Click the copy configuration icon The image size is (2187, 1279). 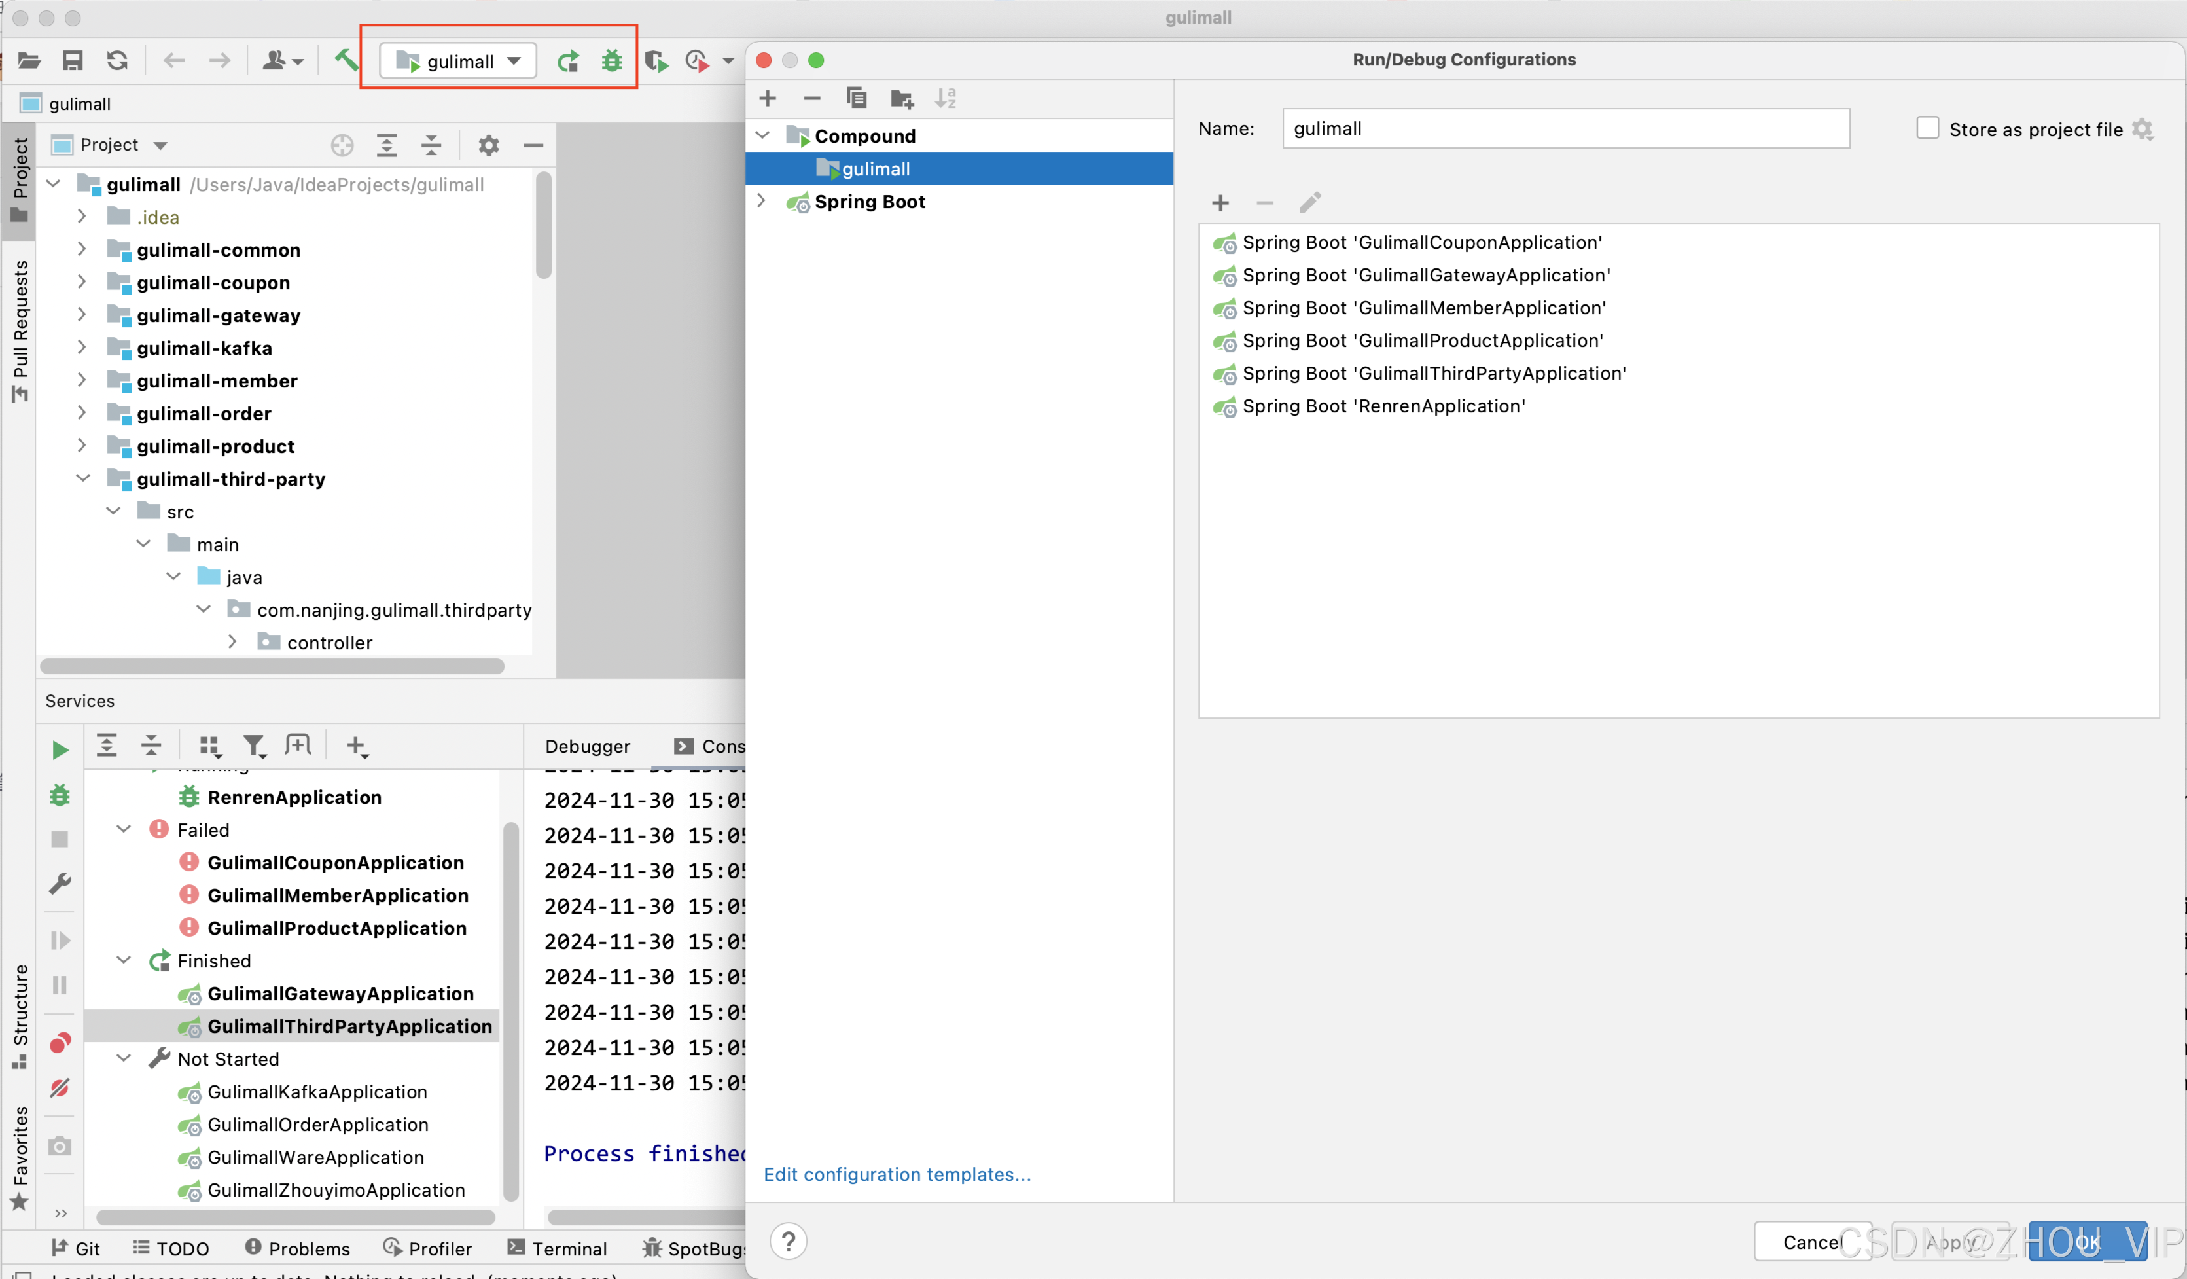click(857, 98)
